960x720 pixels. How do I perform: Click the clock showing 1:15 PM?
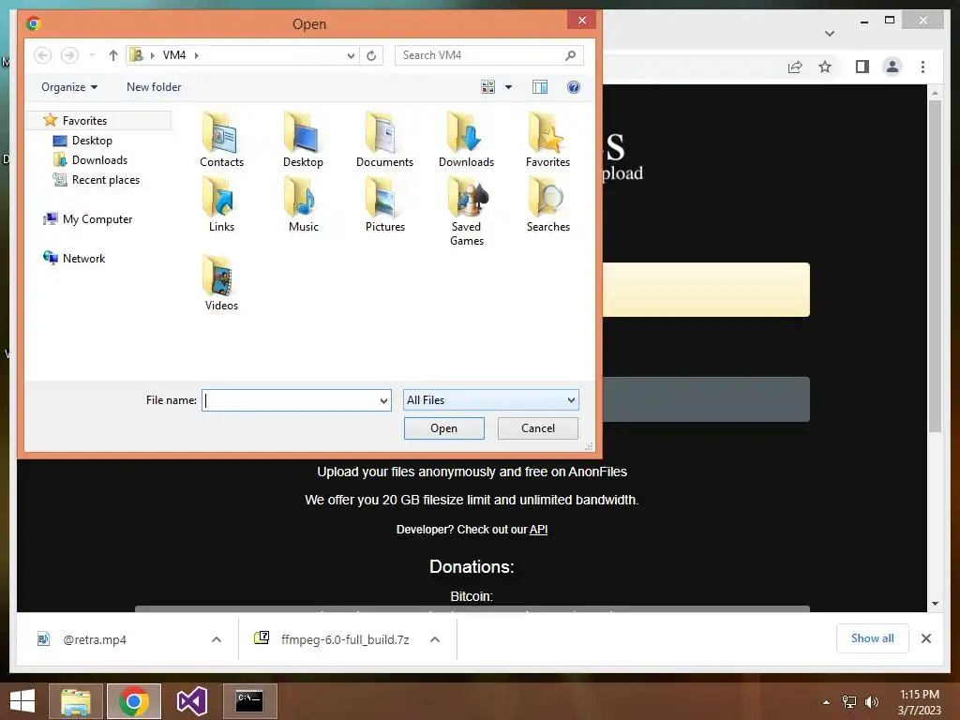919,695
